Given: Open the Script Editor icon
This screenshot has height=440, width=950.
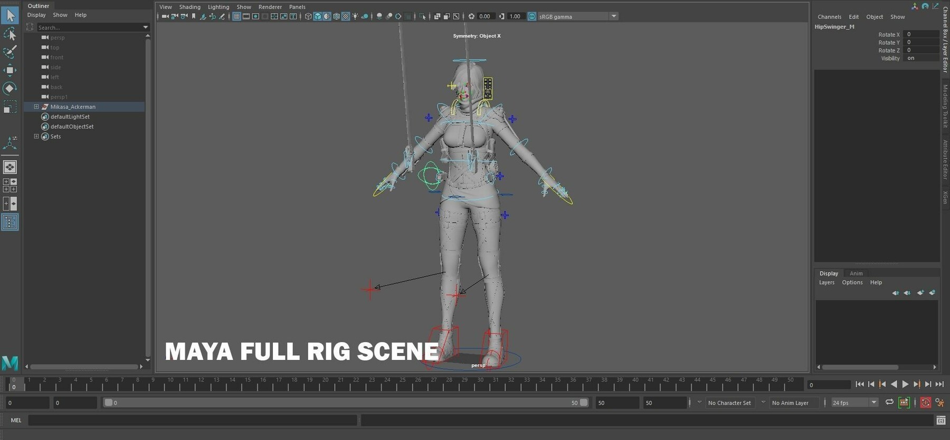Looking at the screenshot, I should coord(940,420).
